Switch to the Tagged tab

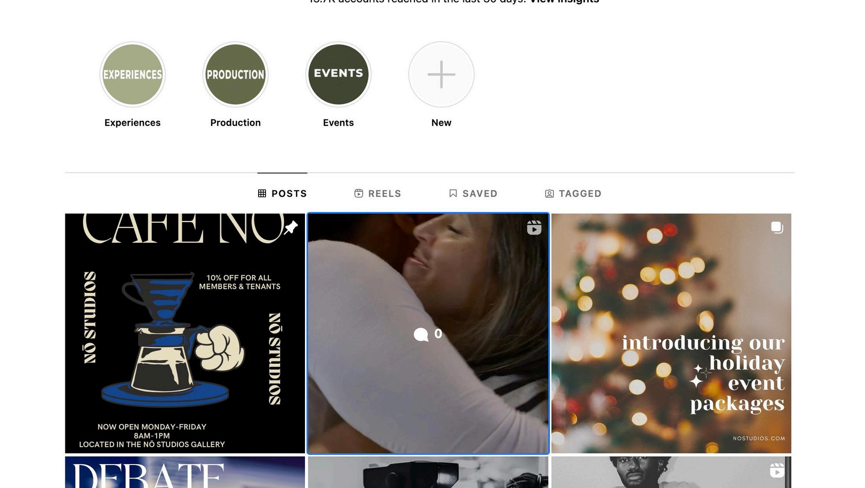pos(573,194)
